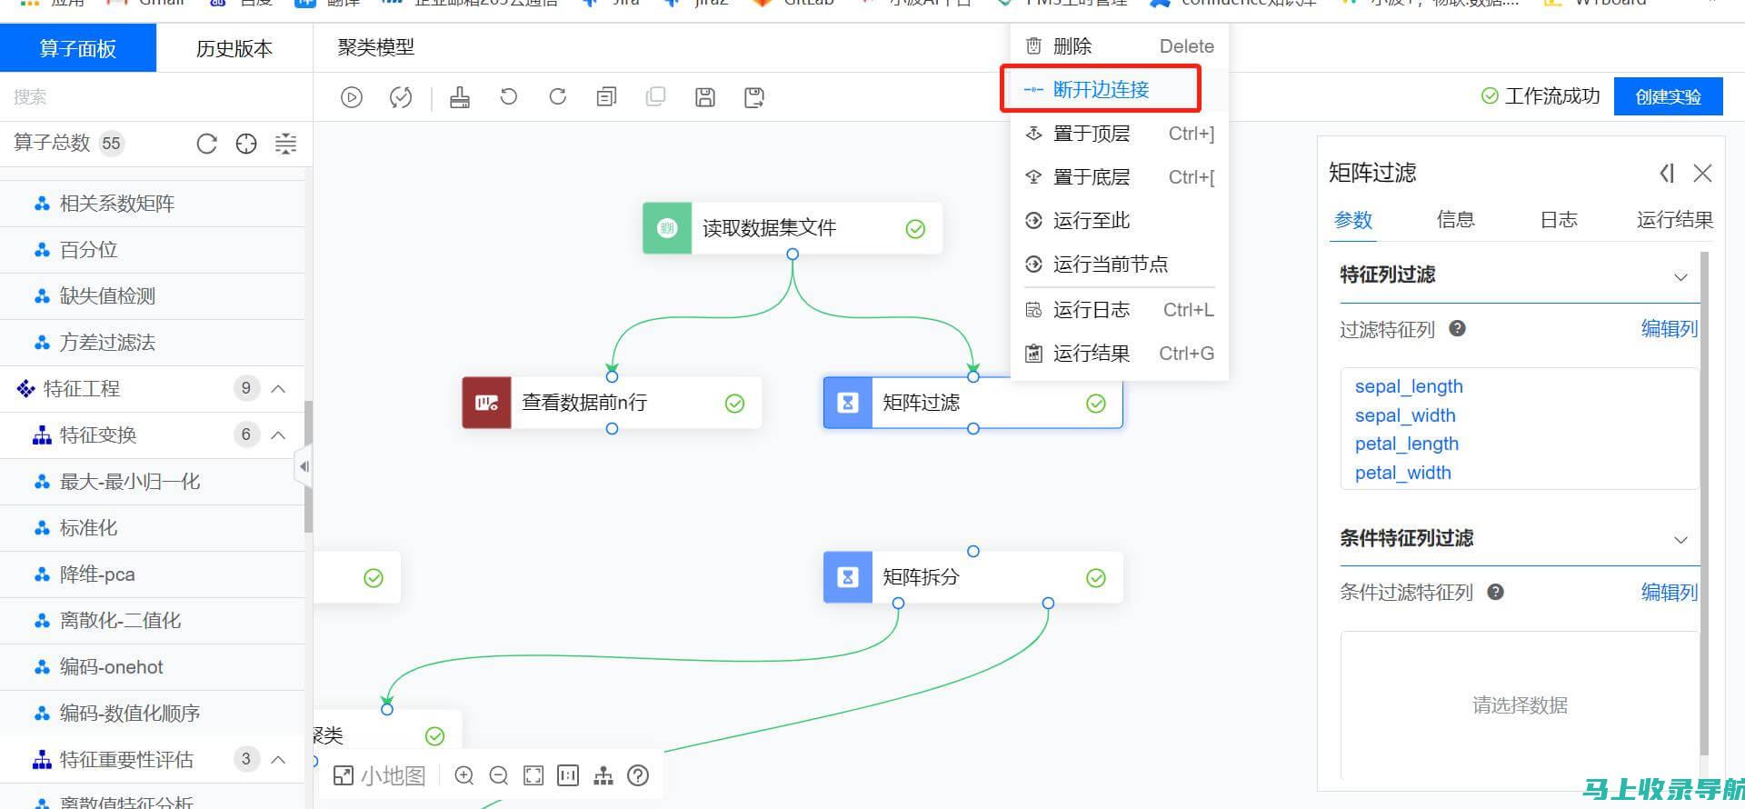The width and height of the screenshot is (1745, 809).
Task: Undo the last action in toolbar
Action: [509, 96]
